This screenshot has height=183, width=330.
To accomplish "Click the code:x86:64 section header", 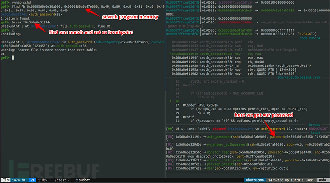I will pyautogui.click(x=310, y=38).
